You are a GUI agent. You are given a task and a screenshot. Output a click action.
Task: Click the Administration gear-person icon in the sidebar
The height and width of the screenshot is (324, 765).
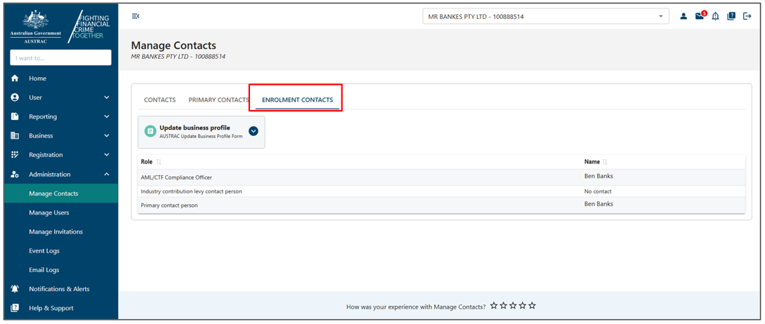tap(15, 175)
